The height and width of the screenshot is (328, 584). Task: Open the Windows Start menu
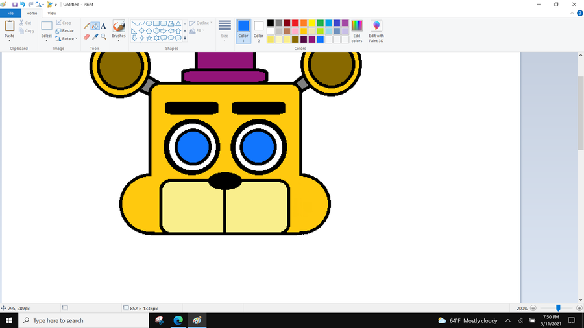coord(9,320)
